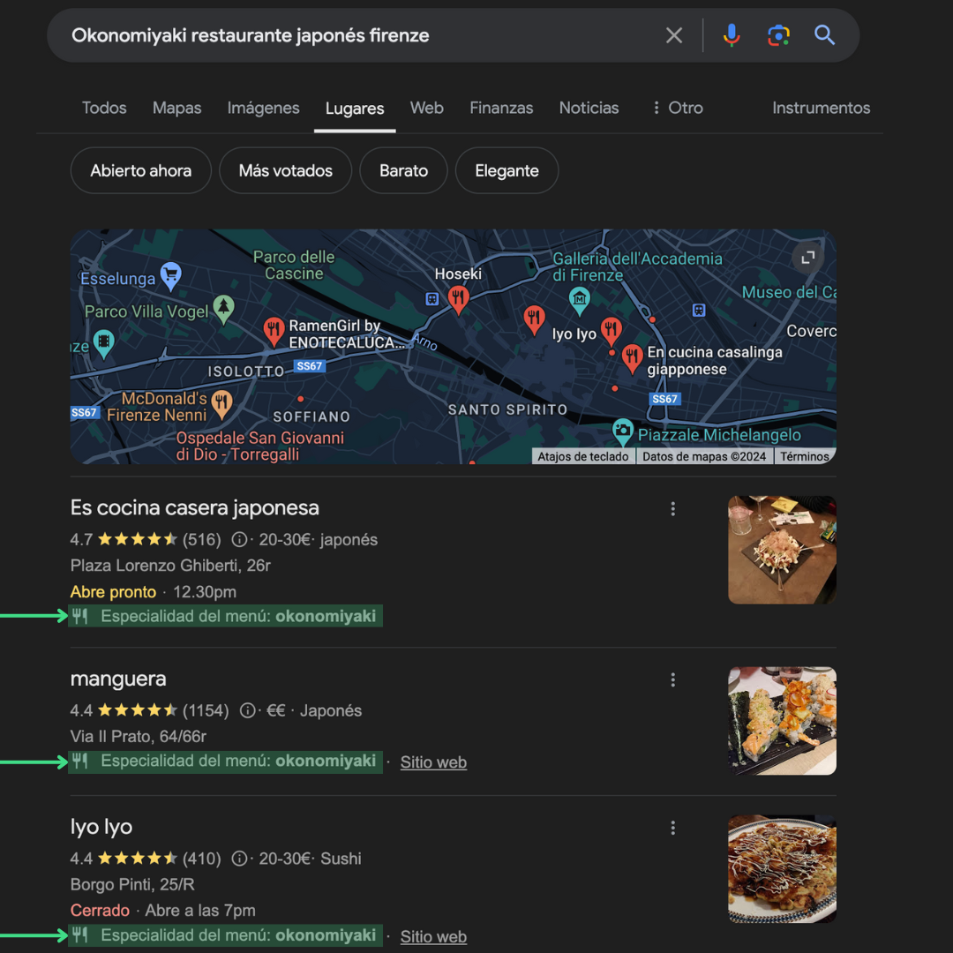
Task: Clear the search query with the X icon
Action: pyautogui.click(x=673, y=35)
